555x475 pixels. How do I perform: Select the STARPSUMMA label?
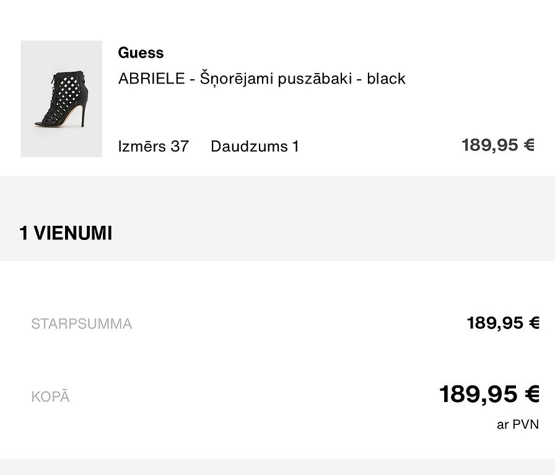pos(82,323)
